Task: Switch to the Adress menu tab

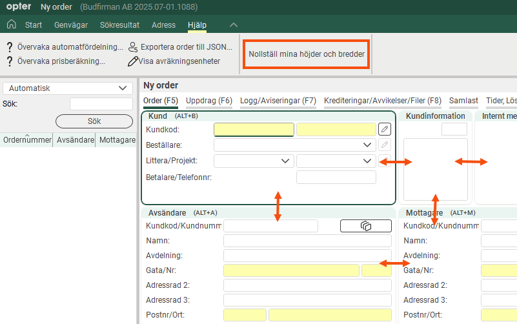Action: (163, 25)
